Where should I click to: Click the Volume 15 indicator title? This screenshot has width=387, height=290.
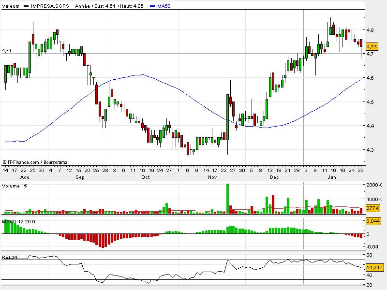click(15, 186)
